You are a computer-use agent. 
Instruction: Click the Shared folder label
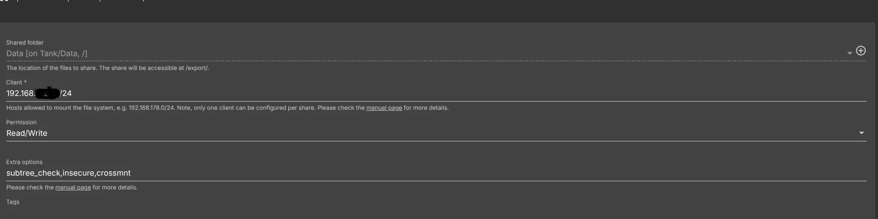coord(25,42)
